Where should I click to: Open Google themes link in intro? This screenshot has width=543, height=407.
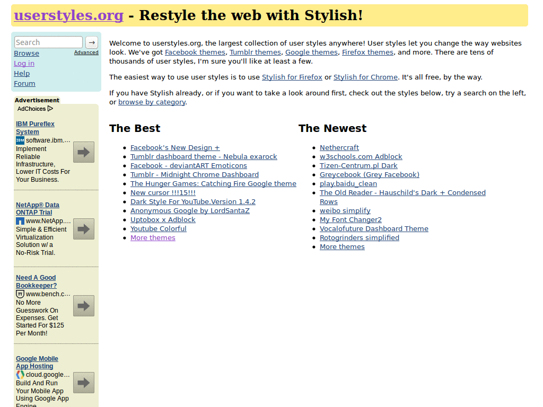click(x=311, y=52)
